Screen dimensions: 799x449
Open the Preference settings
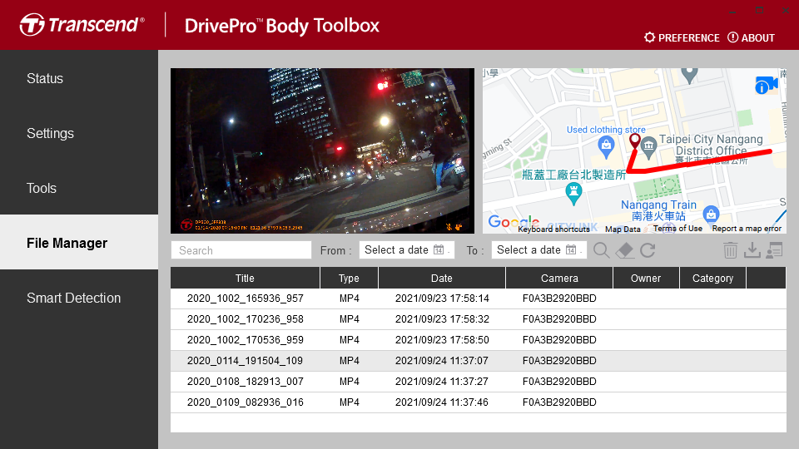(682, 37)
